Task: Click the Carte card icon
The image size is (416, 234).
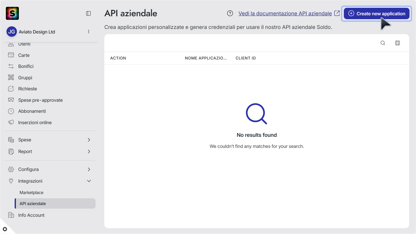Action: pyautogui.click(x=11, y=55)
